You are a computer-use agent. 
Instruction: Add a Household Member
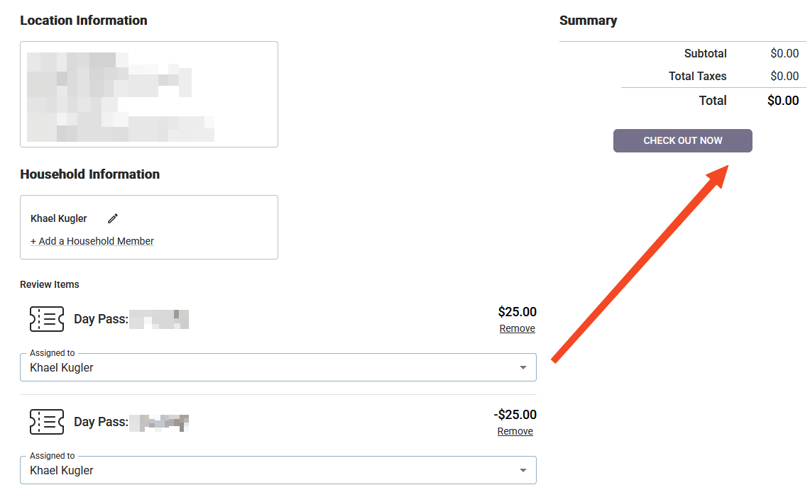click(92, 241)
